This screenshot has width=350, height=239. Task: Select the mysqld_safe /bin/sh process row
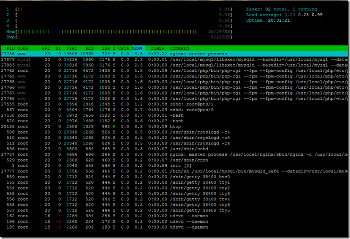tap(174, 171)
